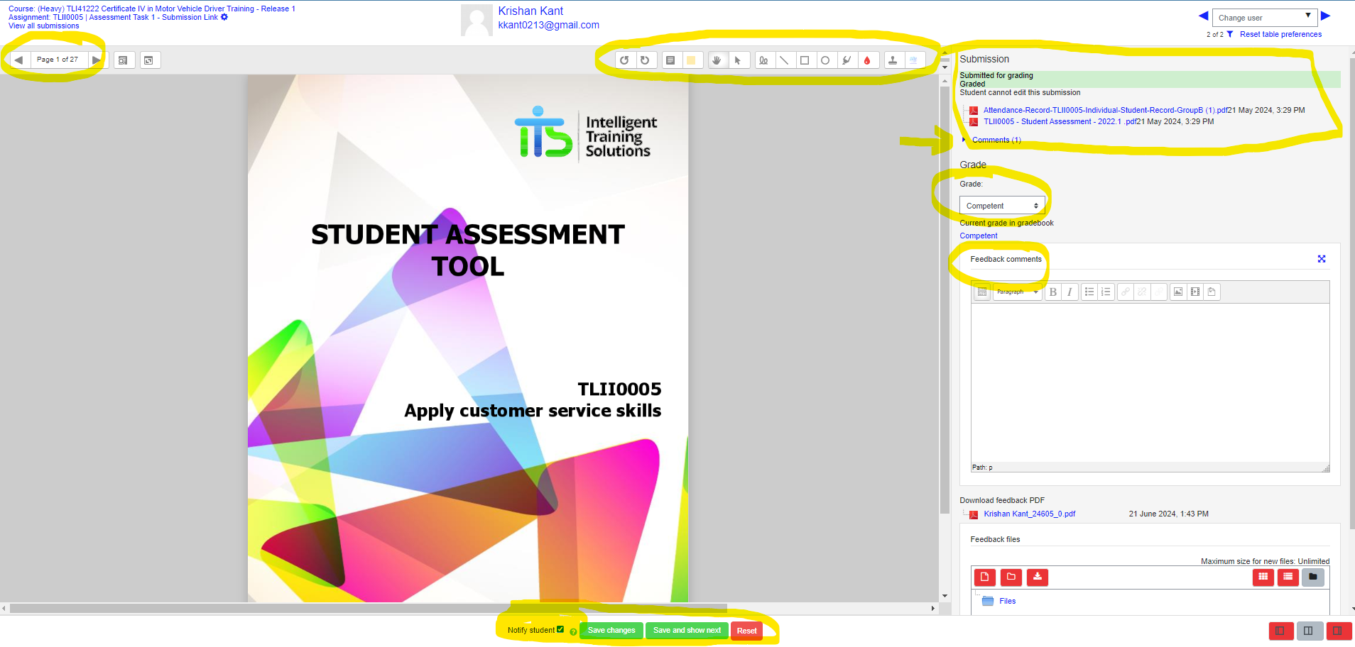Click inside the feedback comments text area
1355x647 pixels.
point(1150,383)
